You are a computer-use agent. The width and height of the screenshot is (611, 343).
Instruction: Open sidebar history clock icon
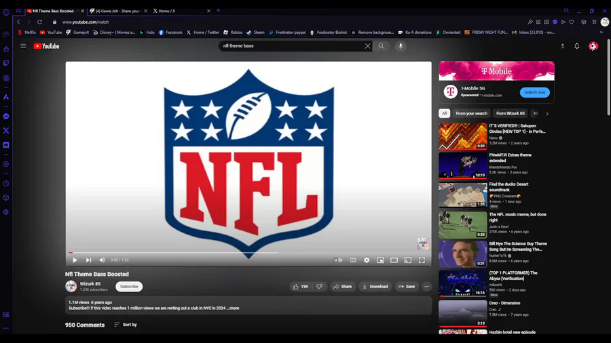pos(6,184)
